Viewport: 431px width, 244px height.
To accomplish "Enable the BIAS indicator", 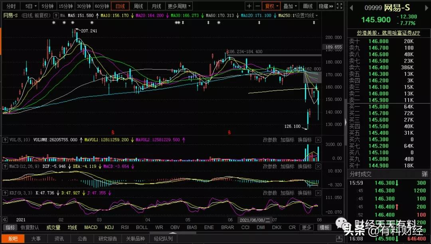I will coord(192,228).
